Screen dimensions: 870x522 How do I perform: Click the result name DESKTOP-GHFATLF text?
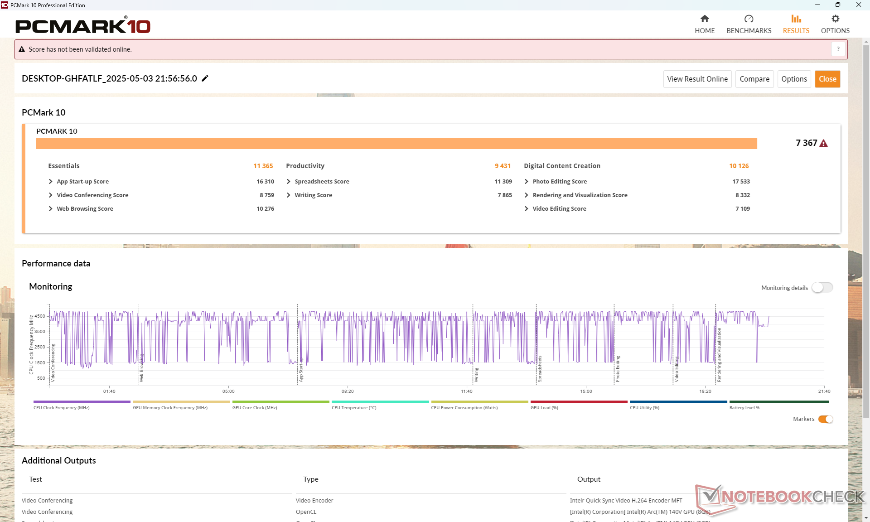tap(109, 78)
